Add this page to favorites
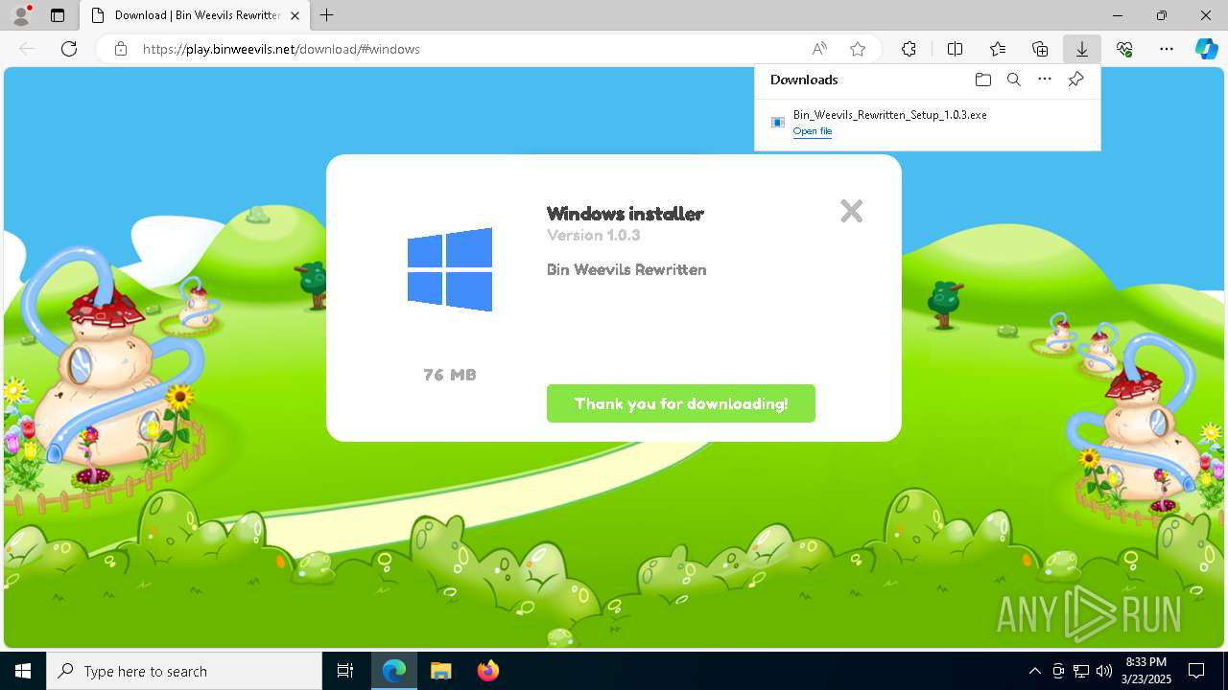 tap(858, 49)
